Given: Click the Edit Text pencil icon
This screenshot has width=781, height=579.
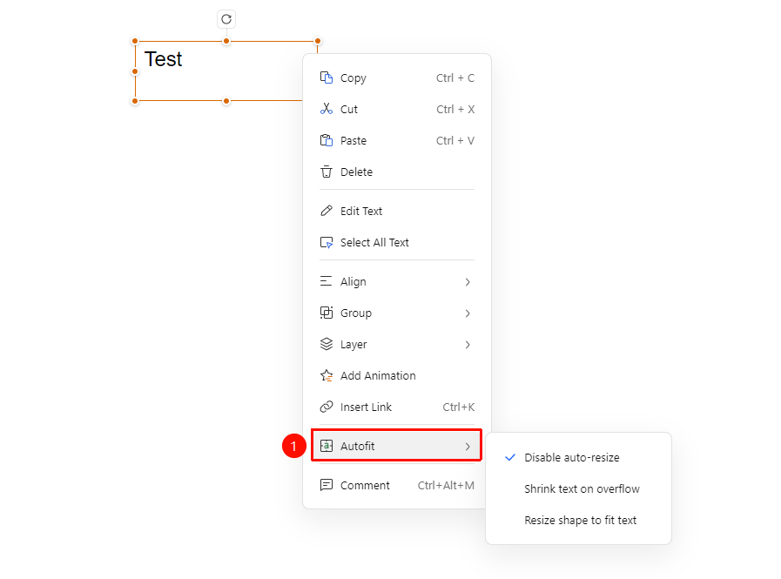Looking at the screenshot, I should click(x=327, y=211).
